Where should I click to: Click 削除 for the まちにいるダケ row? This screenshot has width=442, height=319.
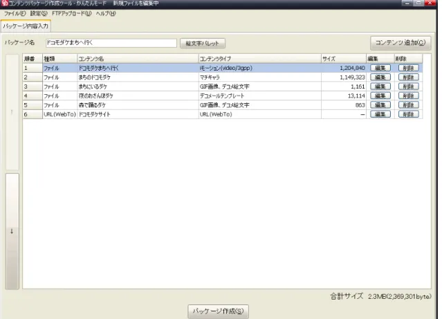[408, 86]
